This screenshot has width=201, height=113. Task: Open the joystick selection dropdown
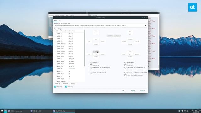[x=100, y=26]
